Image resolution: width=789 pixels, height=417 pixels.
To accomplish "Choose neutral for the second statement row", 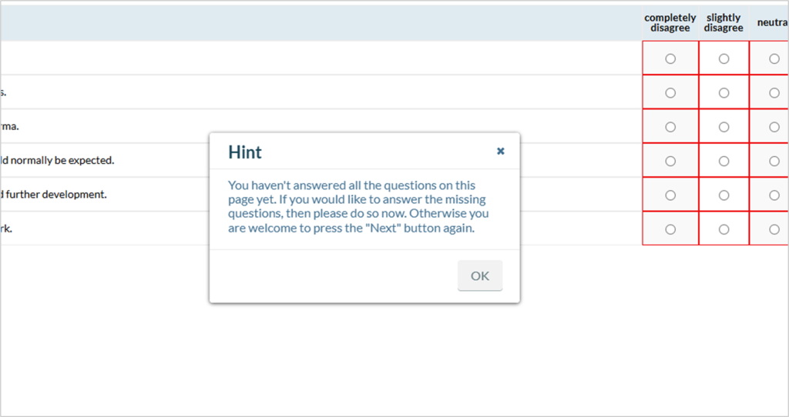I will [774, 93].
